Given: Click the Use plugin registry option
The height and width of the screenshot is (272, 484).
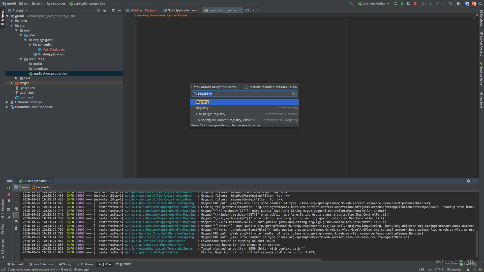Looking at the screenshot, I should pyautogui.click(x=210, y=114).
